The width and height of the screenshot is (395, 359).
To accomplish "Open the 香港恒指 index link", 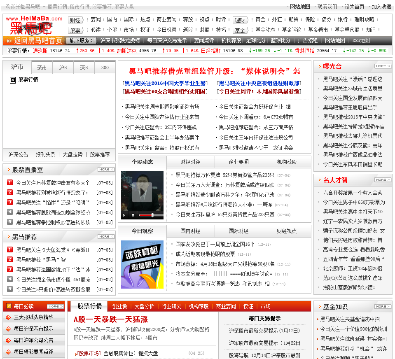I will pyautogui.click(x=304, y=51).
